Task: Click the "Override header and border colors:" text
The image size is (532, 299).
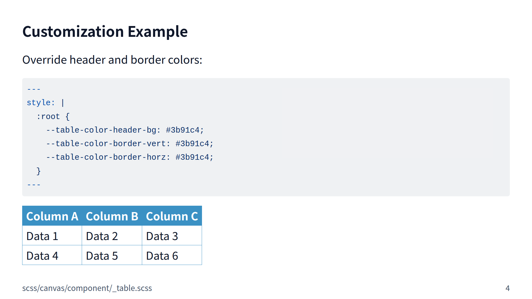Action: pos(112,60)
